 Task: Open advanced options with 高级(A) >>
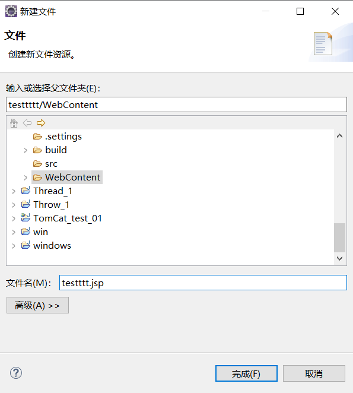click(x=37, y=305)
